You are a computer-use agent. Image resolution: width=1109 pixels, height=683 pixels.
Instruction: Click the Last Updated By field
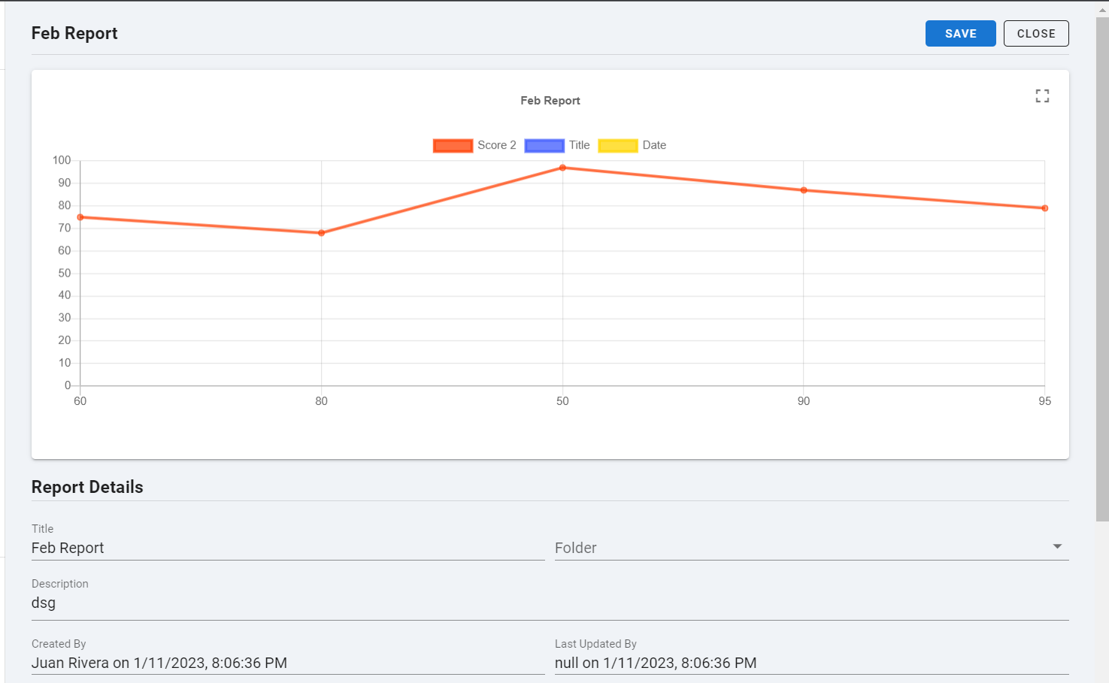tap(811, 663)
